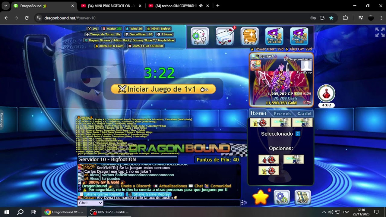Viewport: 386px width, 217px height.
Task: Click Puntos de Prix: 40 label
Action: (x=217, y=160)
